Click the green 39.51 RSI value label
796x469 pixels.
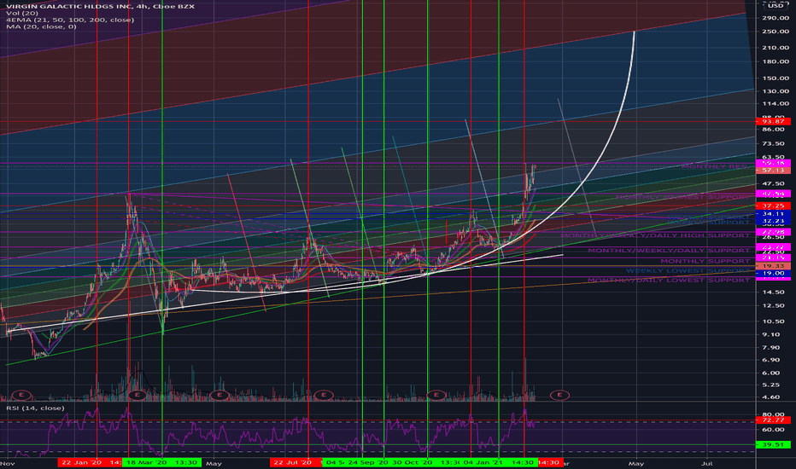click(773, 444)
